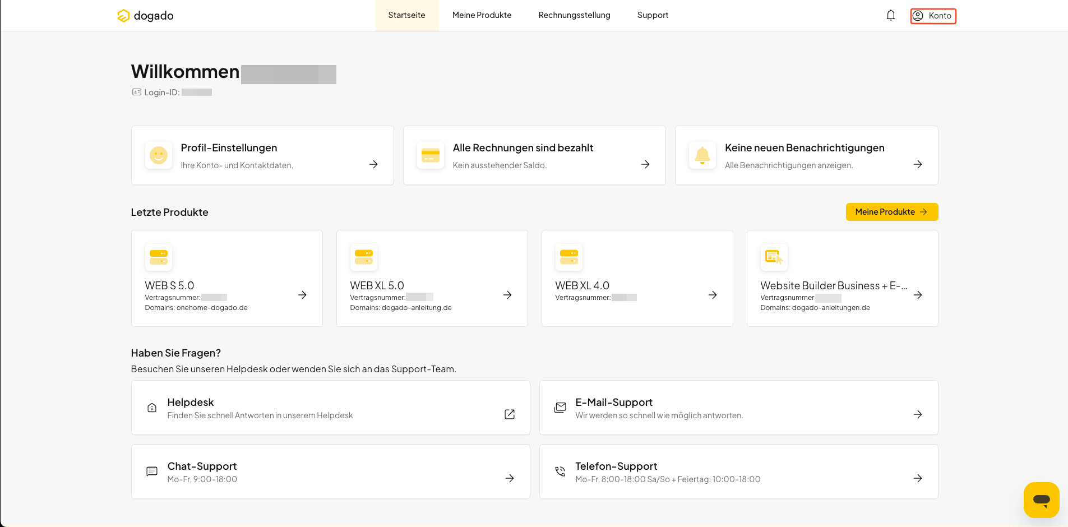1068x527 pixels.
Task: Open the yellow chat widget bubble
Action: click(1042, 500)
